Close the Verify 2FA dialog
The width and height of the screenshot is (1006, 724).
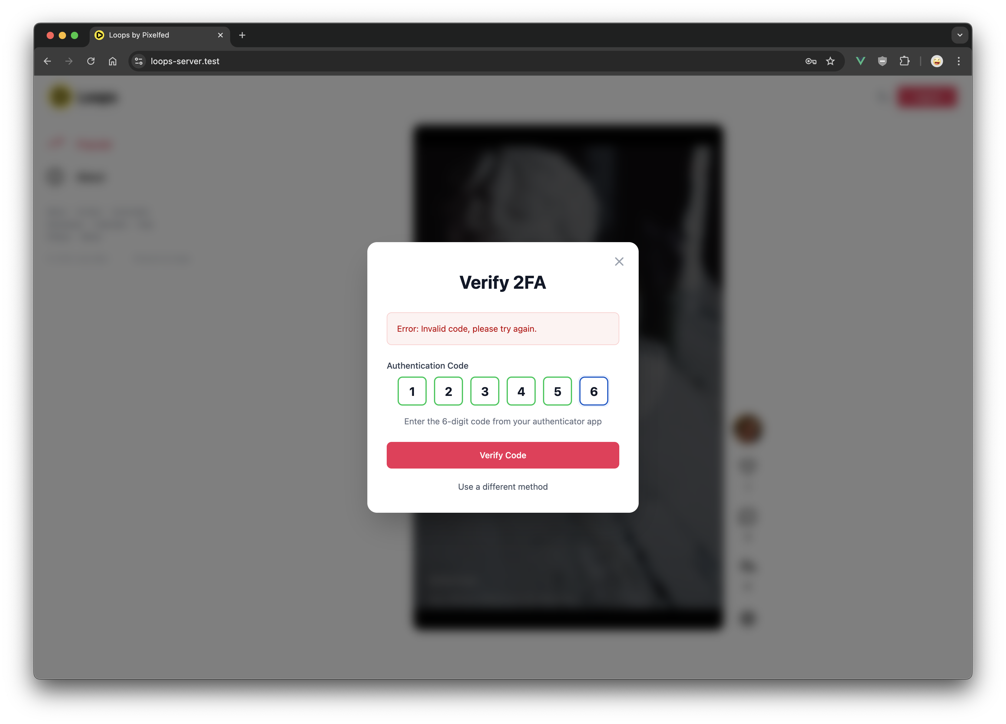(619, 262)
